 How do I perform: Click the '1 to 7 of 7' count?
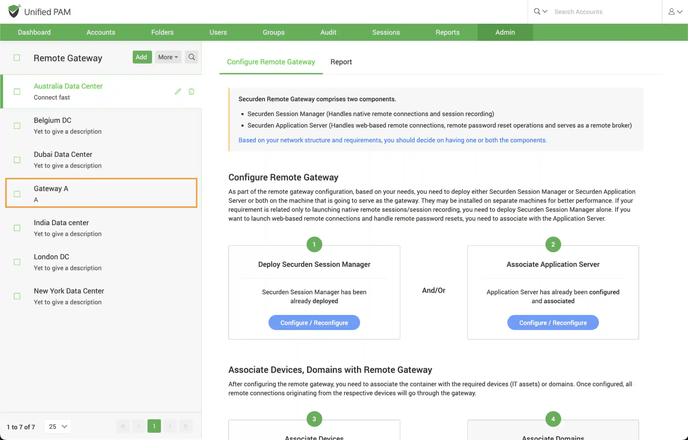click(x=21, y=427)
